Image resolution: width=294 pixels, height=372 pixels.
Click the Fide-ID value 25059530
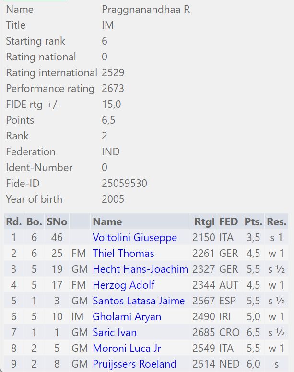pos(124,184)
